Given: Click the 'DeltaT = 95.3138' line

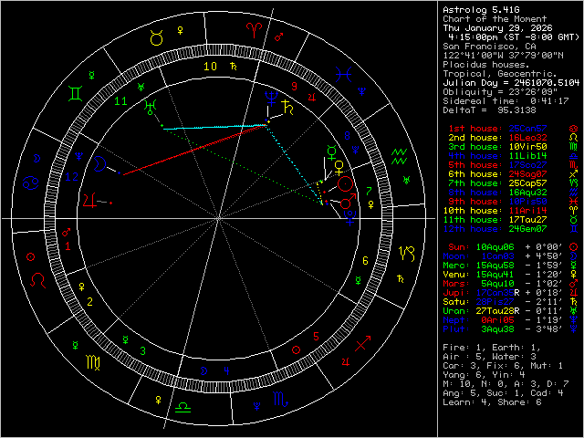Looking at the screenshot, I should [489, 110].
